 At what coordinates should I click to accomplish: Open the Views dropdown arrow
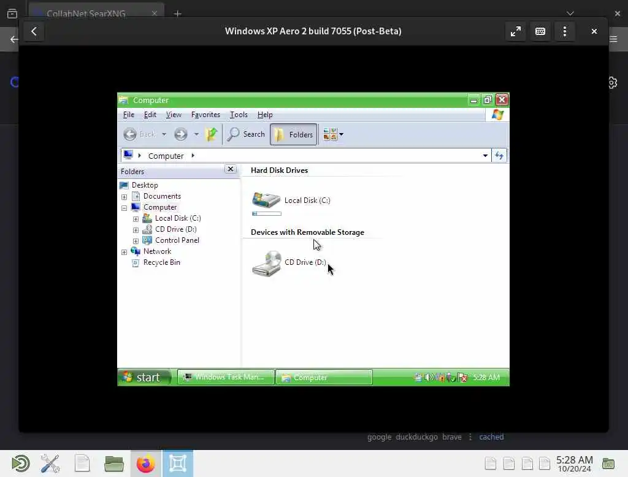click(341, 134)
